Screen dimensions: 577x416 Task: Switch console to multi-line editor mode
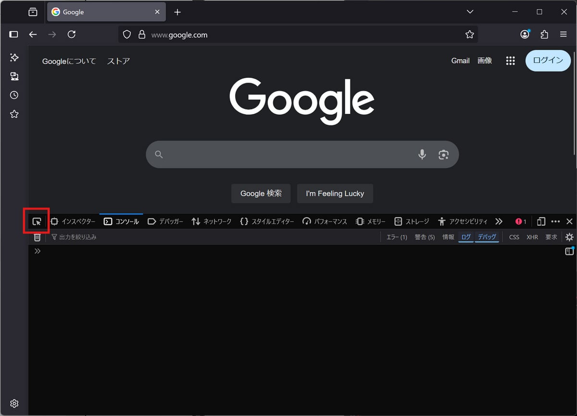[x=569, y=251]
